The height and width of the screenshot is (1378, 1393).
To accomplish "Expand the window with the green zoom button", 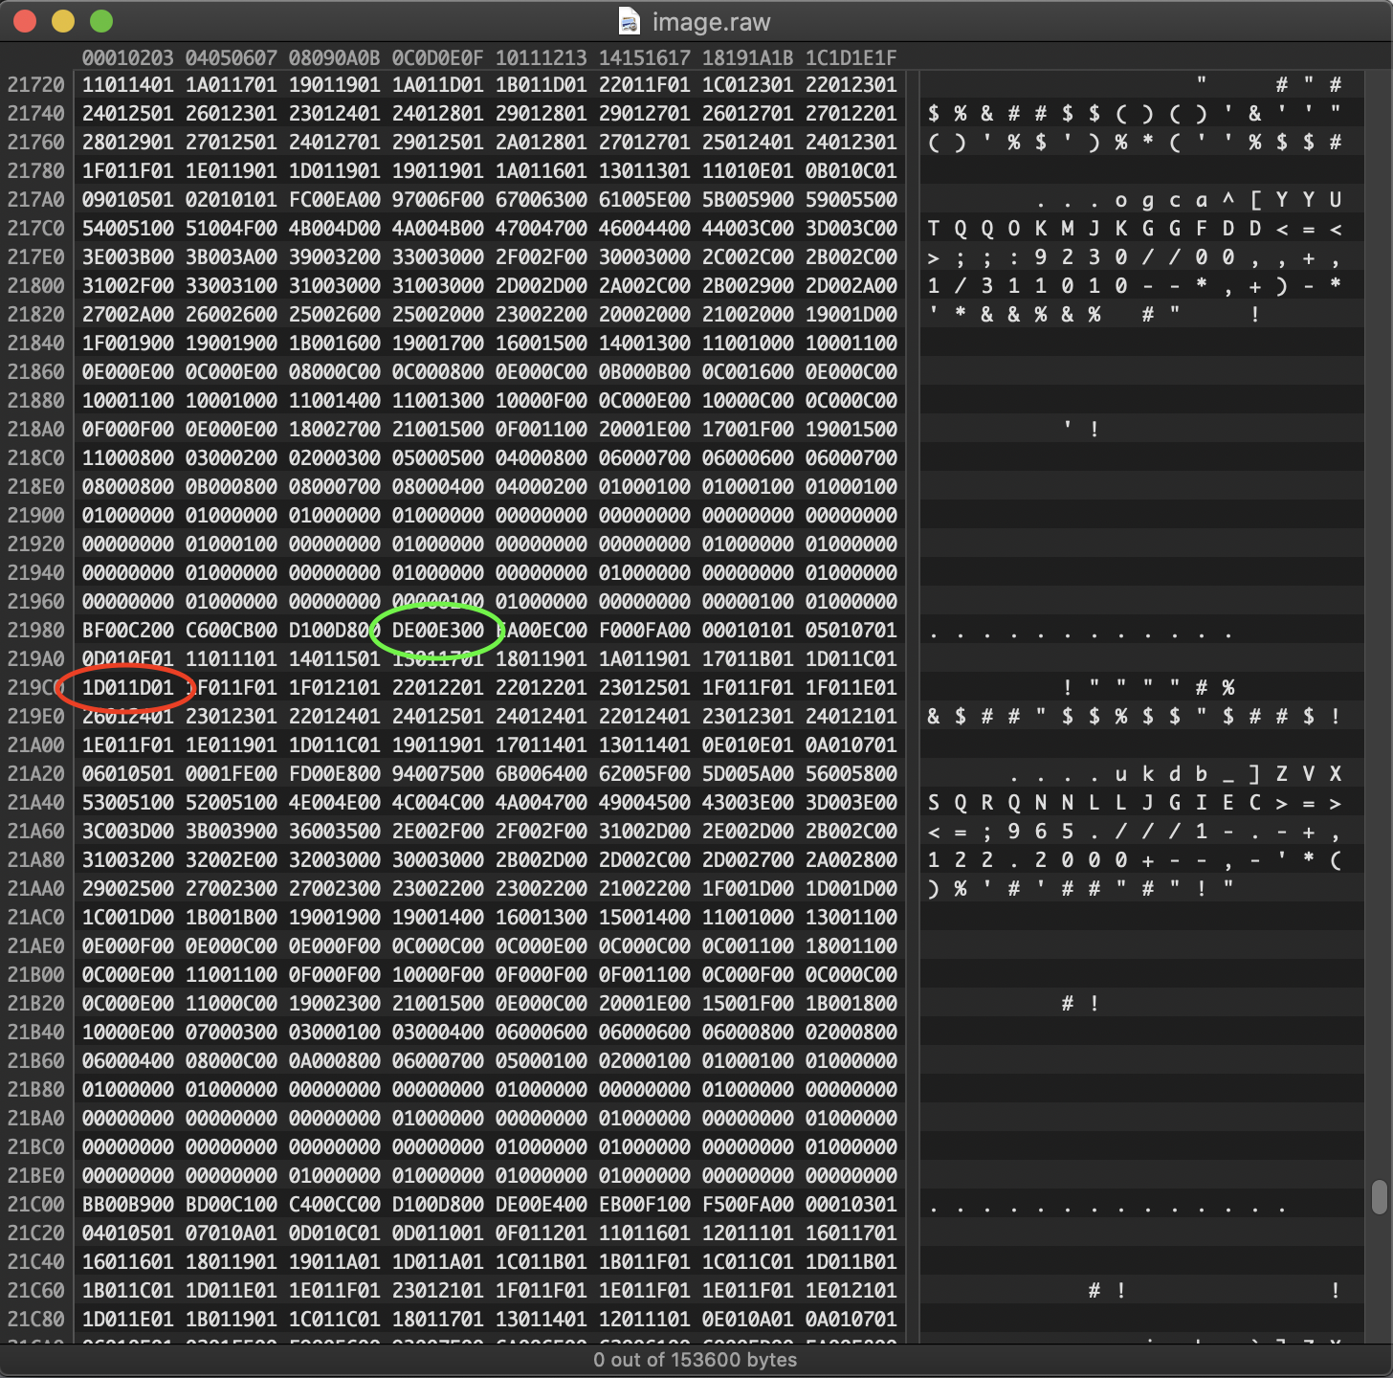I will click(x=100, y=21).
